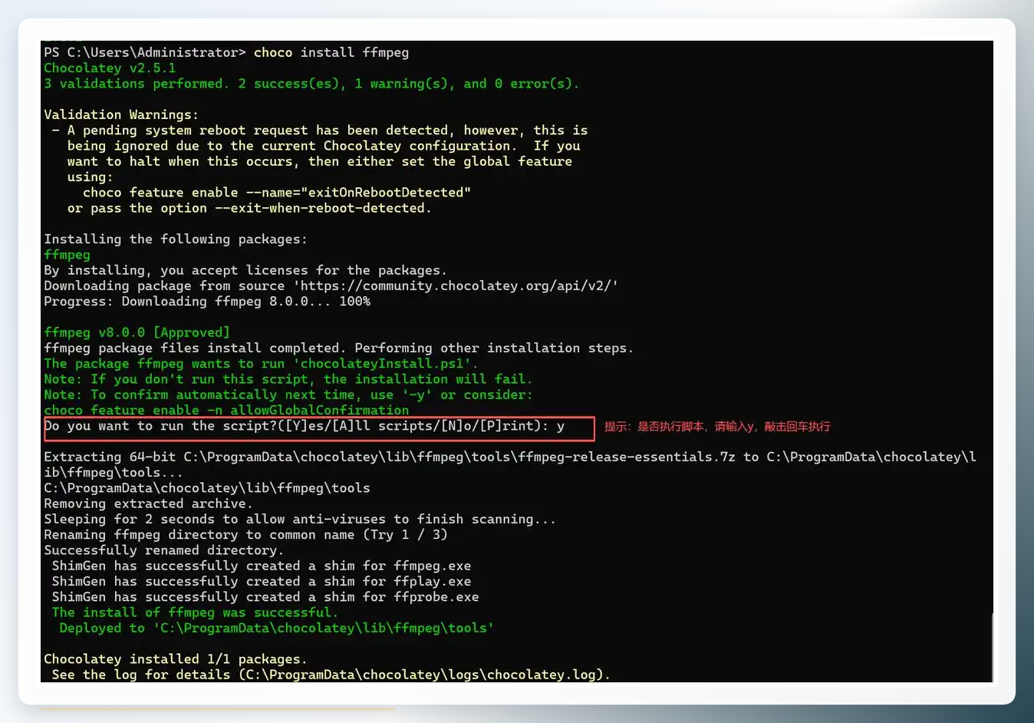The height and width of the screenshot is (723, 1034).
Task: Click the 'Extracting 64-bit' line
Action: tap(510, 457)
